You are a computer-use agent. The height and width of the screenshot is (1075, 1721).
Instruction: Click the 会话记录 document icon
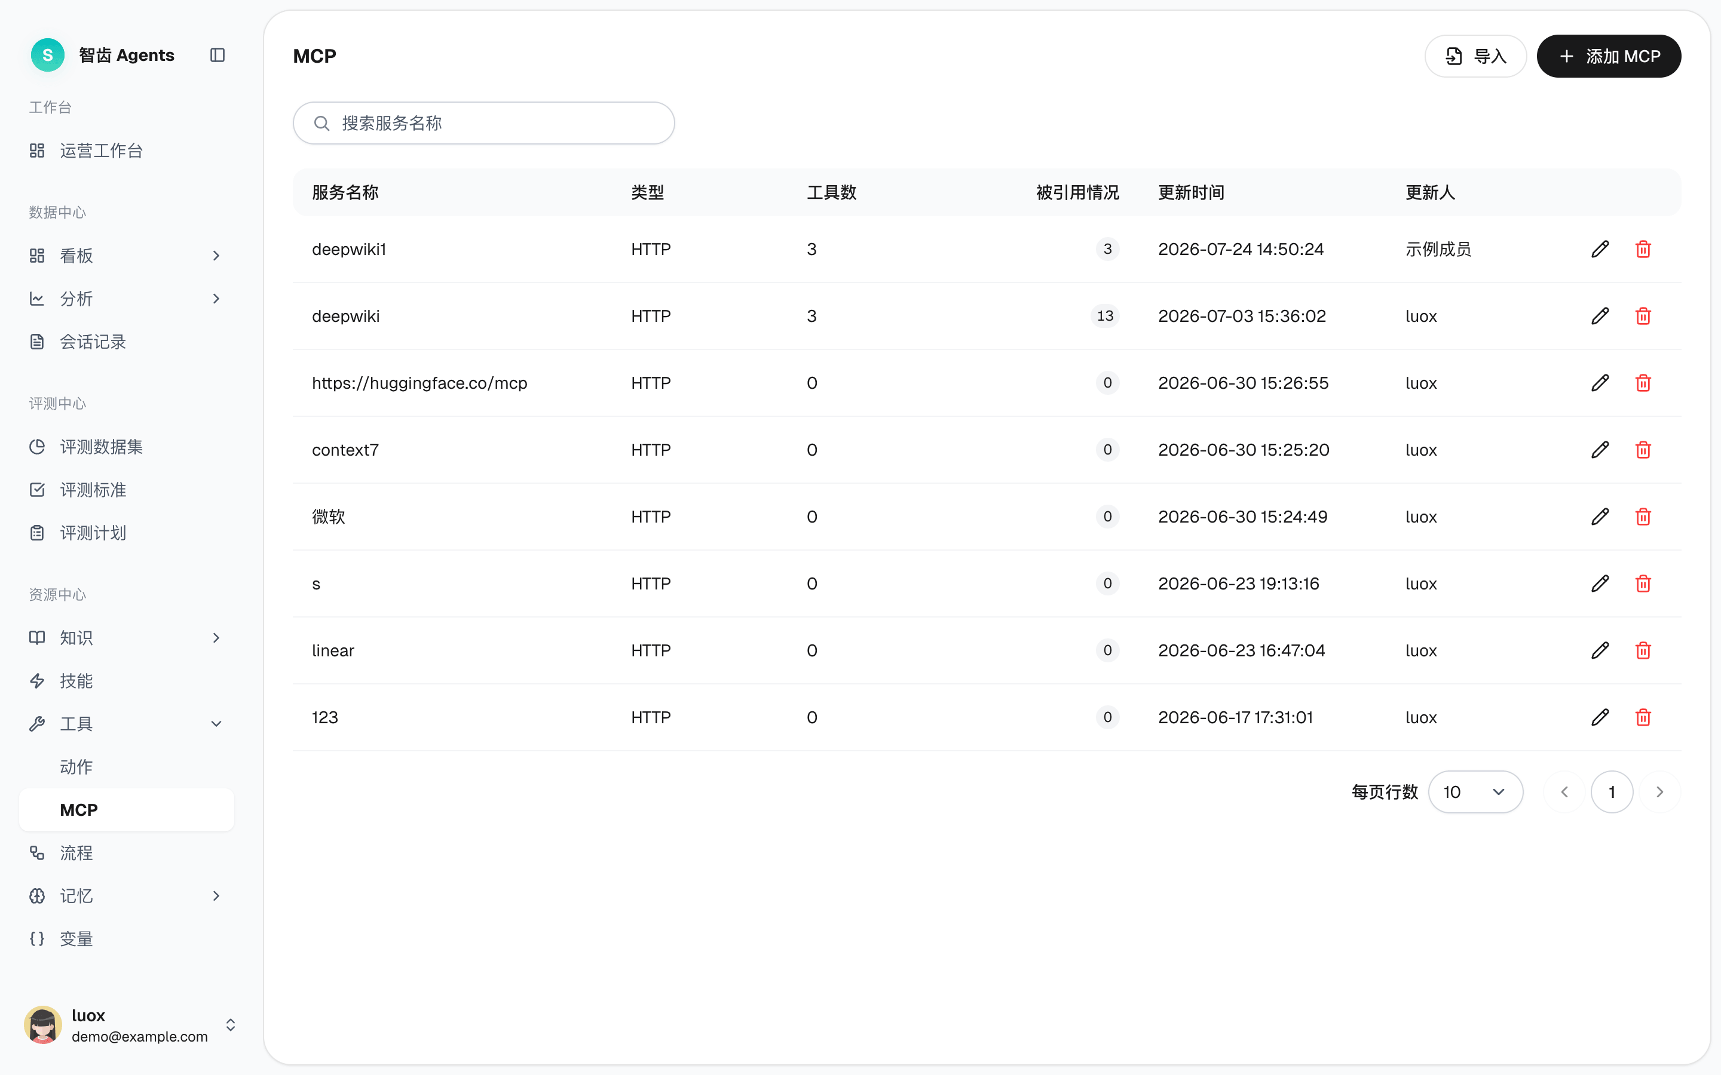(37, 341)
